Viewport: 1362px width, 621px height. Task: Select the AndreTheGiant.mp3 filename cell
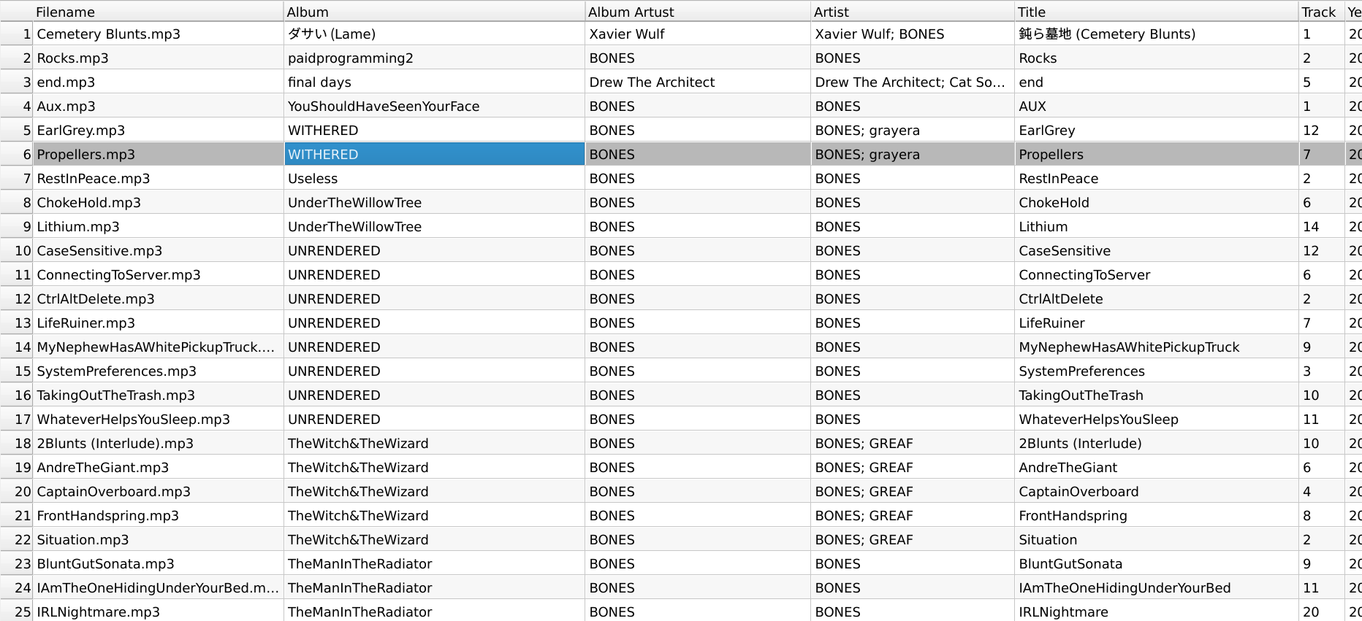(x=157, y=468)
